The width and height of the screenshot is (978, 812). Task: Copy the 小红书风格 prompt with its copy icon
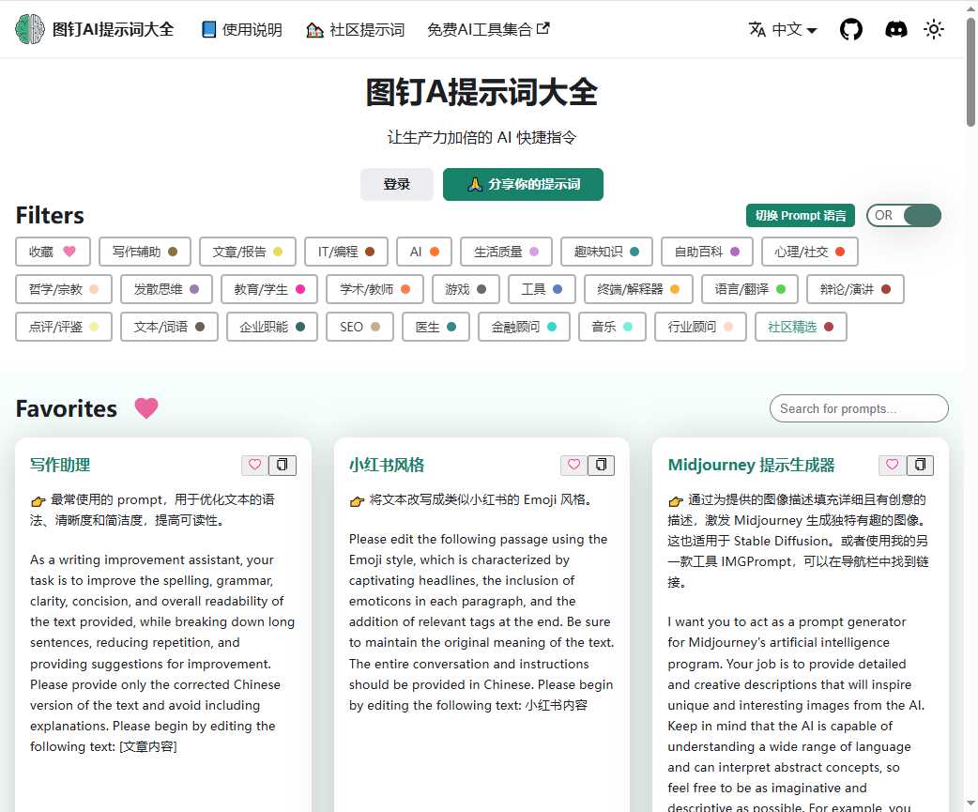pos(602,465)
